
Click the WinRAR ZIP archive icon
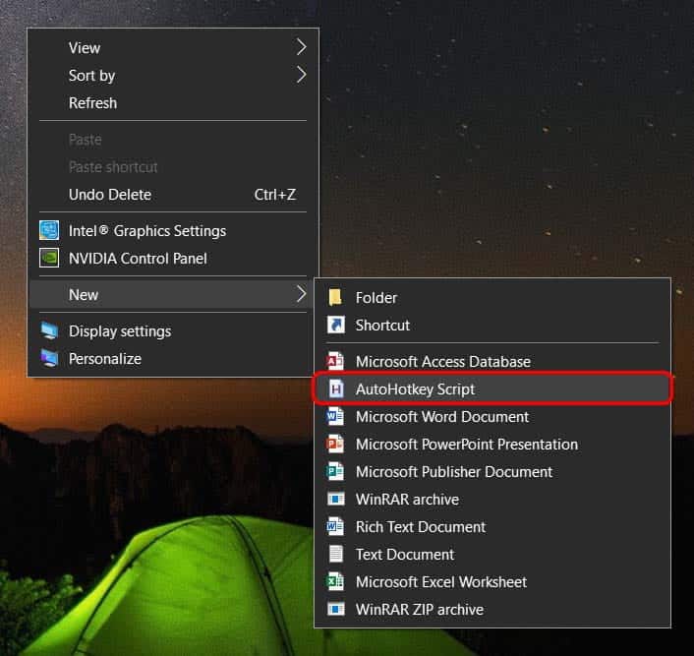pos(335,609)
